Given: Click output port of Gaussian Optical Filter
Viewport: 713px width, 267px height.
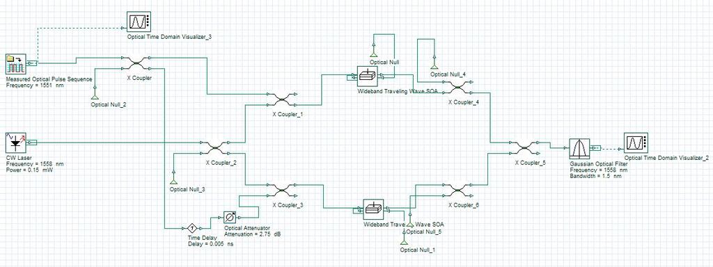Looking at the screenshot, I should 596,148.
